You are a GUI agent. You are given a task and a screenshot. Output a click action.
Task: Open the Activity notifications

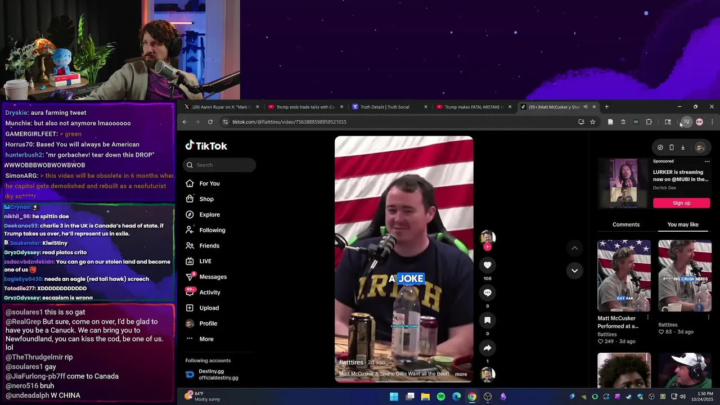(x=203, y=292)
